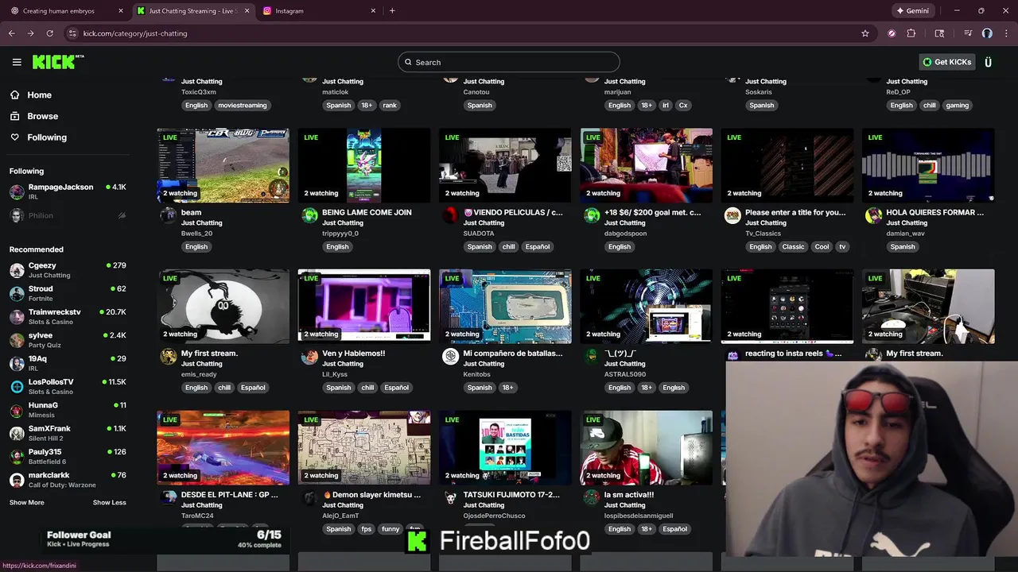Open VIENDO PELICULAS stream thumbnail
The width and height of the screenshot is (1018, 572).
point(505,165)
